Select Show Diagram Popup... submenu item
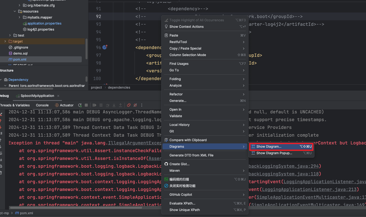Viewport: 366px width, 217px height. pos(274,153)
